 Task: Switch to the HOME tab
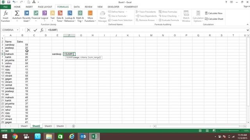(x=17, y=7)
